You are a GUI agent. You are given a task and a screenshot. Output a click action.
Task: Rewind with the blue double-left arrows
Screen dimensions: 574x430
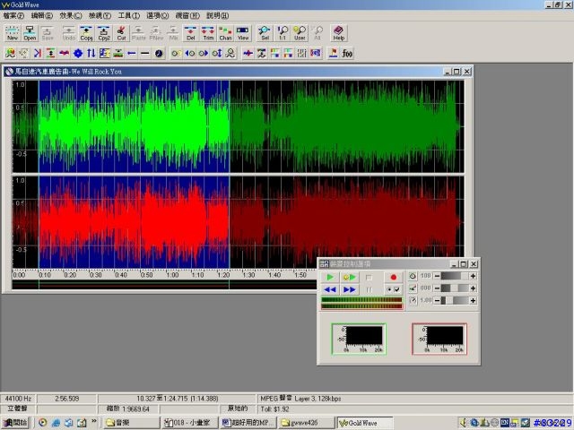coord(330,289)
